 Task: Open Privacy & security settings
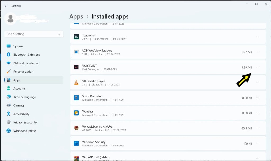[25, 122]
